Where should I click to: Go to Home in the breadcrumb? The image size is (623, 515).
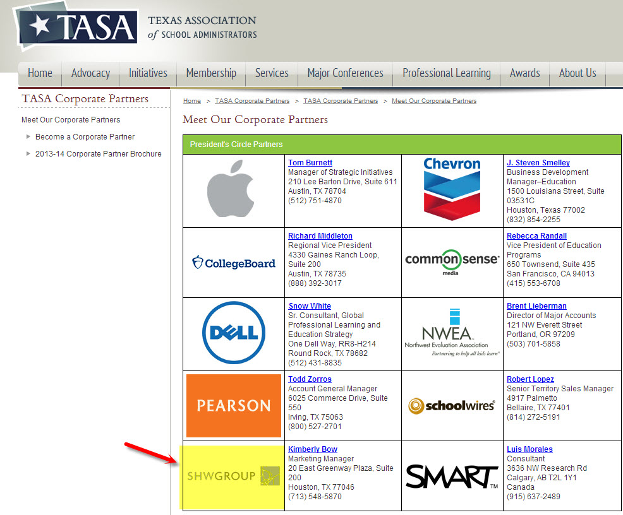192,101
